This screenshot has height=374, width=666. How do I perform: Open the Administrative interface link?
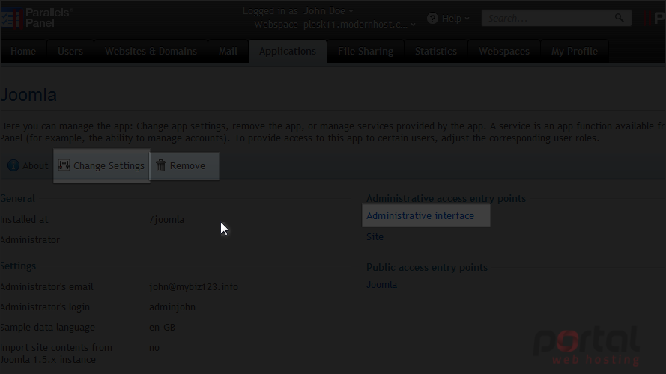pyautogui.click(x=420, y=215)
